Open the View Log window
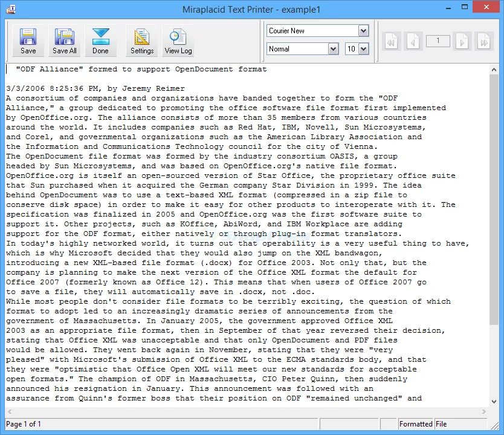This screenshot has width=504, height=435. 177,39
